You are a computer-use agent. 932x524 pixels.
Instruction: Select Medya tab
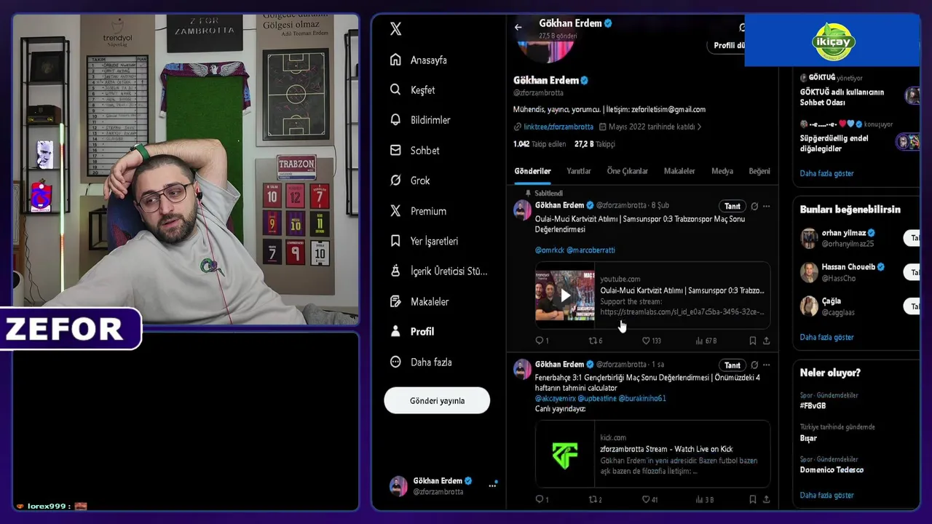pos(722,171)
